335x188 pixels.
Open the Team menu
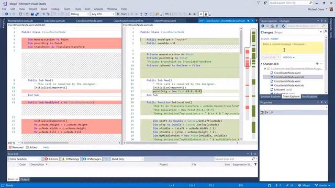click(66, 9)
